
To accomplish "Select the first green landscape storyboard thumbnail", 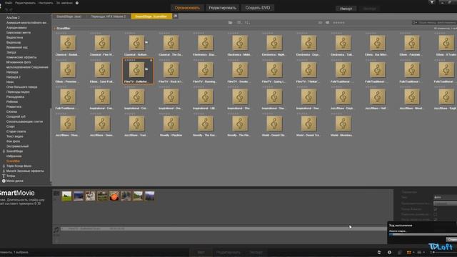I will pyautogui.click(x=66, y=196).
